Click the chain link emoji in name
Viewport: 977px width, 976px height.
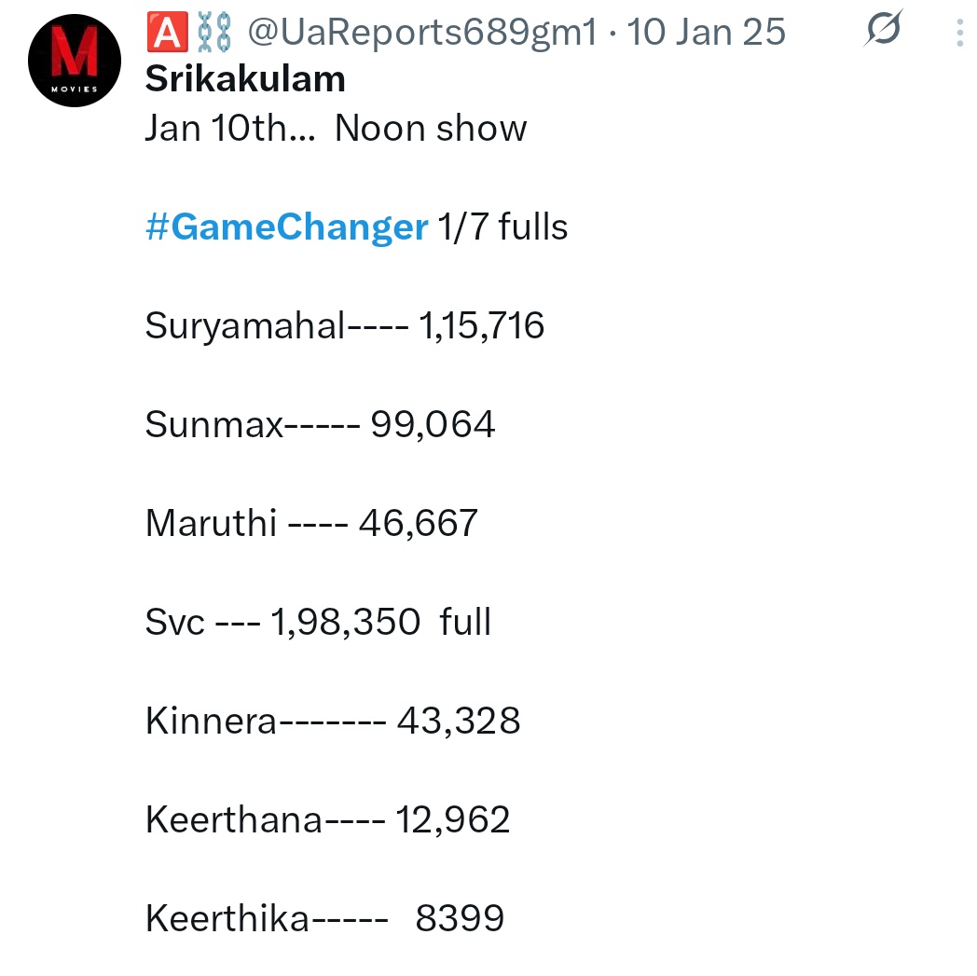(x=213, y=32)
